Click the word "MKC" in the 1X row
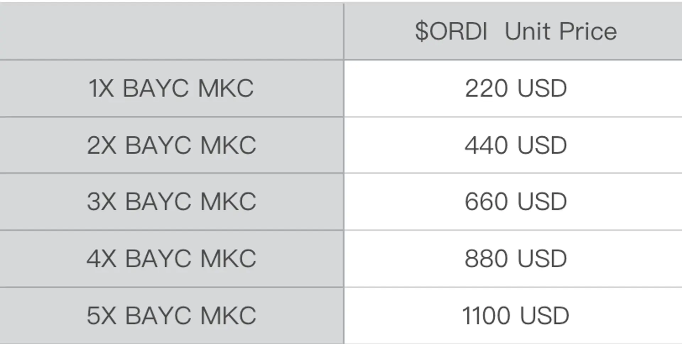The height and width of the screenshot is (344, 682). [x=226, y=88]
